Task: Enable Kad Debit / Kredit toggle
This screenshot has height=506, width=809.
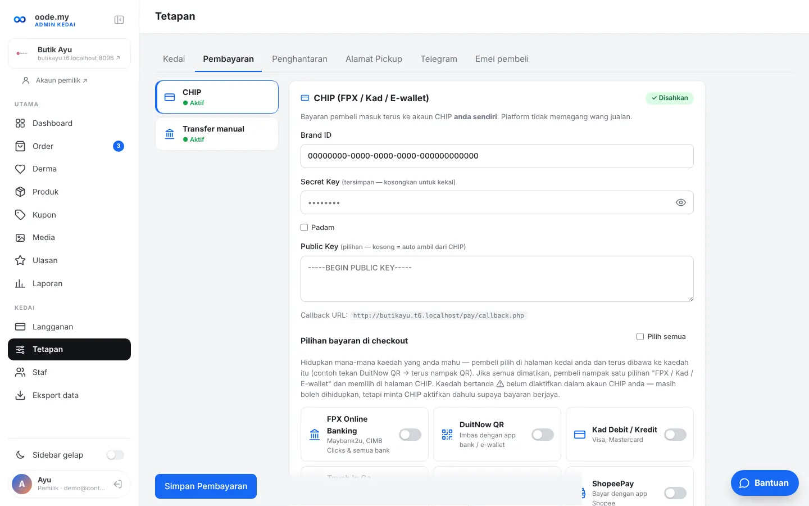Action: [x=675, y=435]
